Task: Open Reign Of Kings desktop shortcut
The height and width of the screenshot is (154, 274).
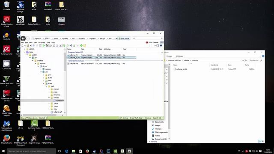Action: [34, 139]
